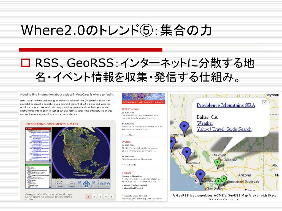Viewport: 282px width, 211px height.
Task: Open the More Events link
Action: (x=129, y=165)
